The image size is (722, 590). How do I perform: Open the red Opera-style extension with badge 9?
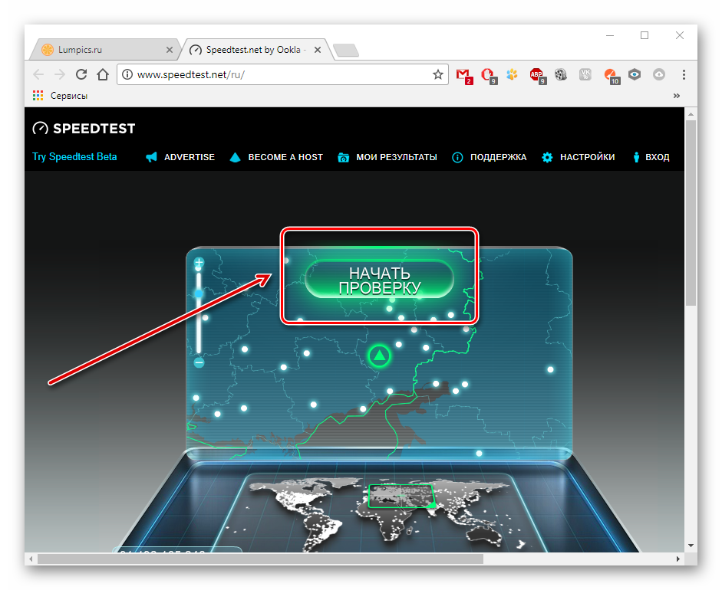coord(489,75)
